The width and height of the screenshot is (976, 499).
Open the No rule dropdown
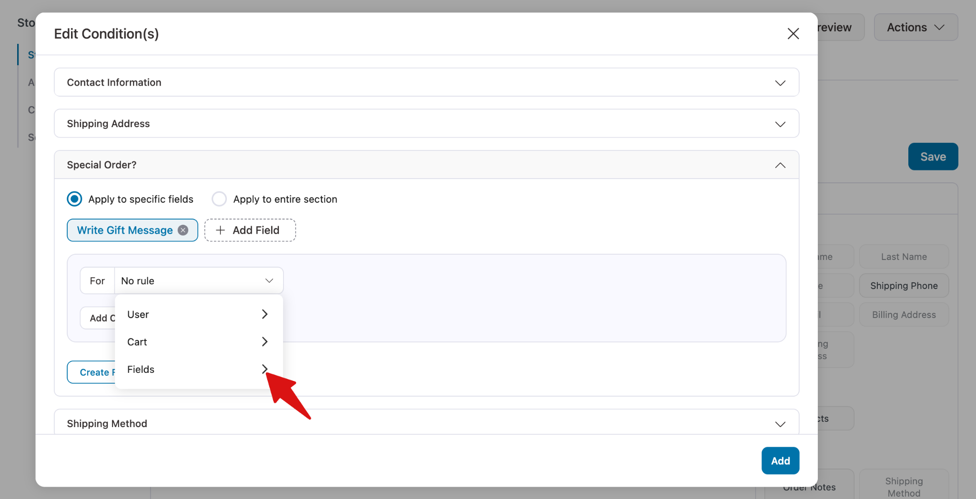[x=198, y=281]
